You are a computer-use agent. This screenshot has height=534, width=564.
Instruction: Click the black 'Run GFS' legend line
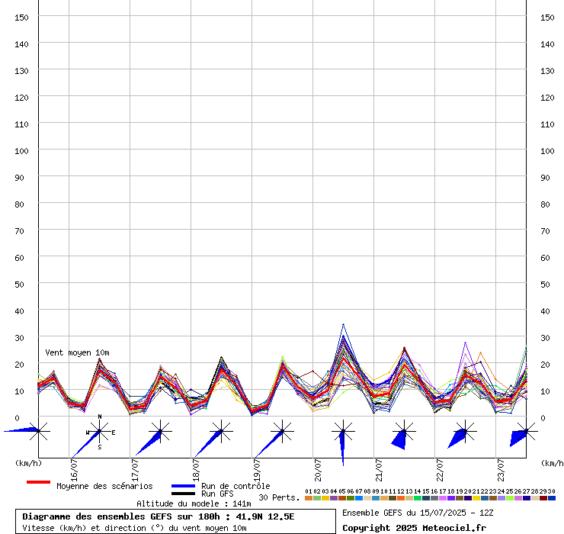coord(184,494)
